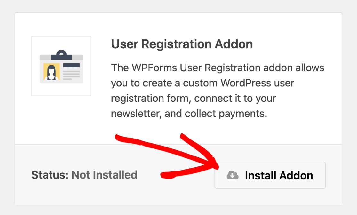Viewport: 357px width, 215px height.
Task: Select the ID badge addon icon
Action: point(61,66)
